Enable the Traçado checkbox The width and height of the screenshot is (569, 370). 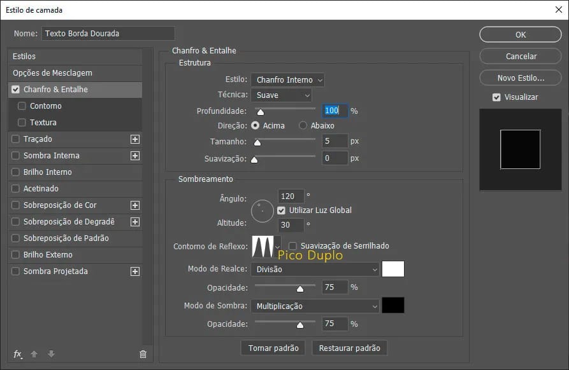15,139
